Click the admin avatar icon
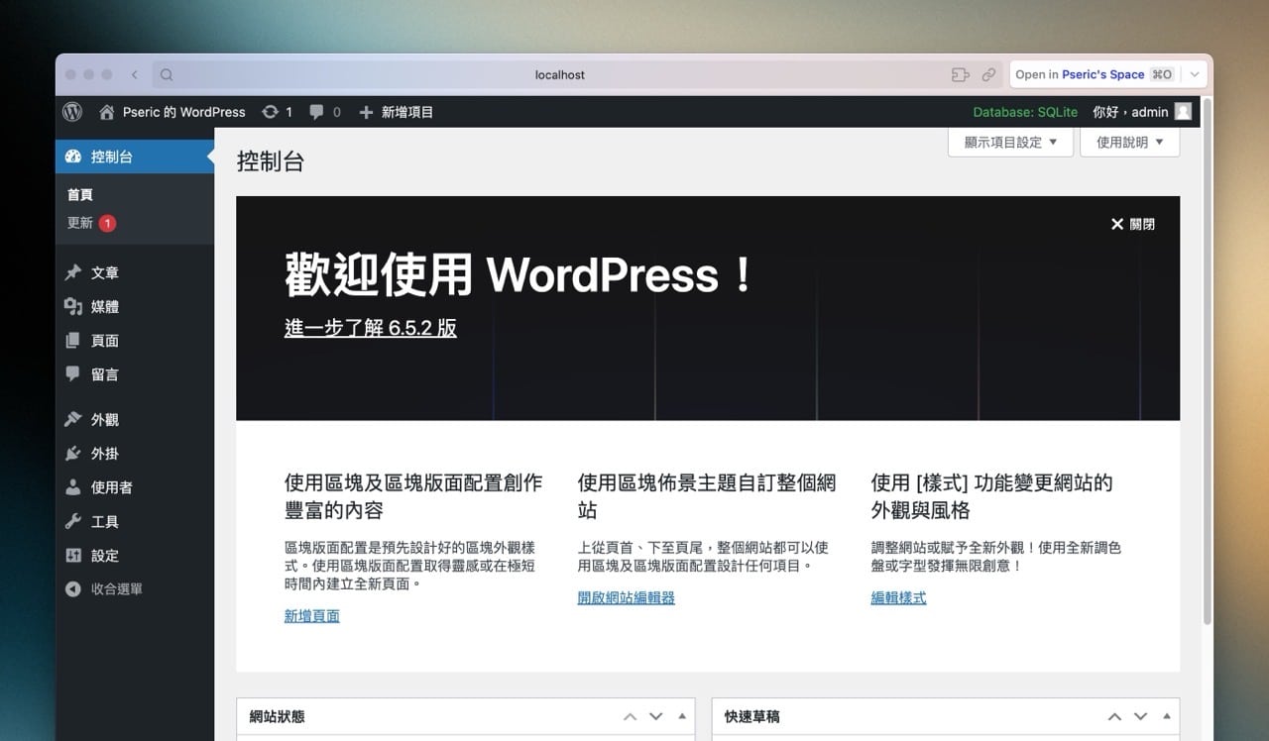 (1183, 112)
